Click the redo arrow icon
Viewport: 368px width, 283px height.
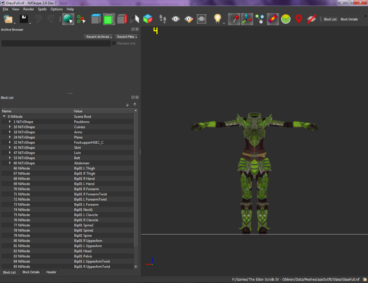pyautogui.click(x=51, y=19)
